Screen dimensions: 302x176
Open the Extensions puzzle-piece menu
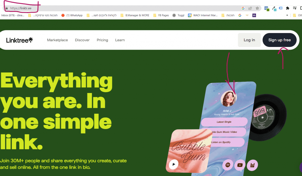coord(288,8)
